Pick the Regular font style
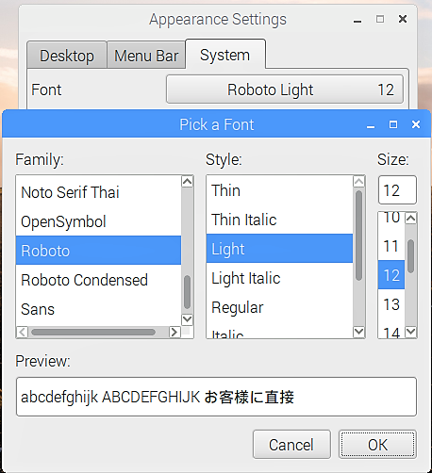 pyautogui.click(x=279, y=307)
